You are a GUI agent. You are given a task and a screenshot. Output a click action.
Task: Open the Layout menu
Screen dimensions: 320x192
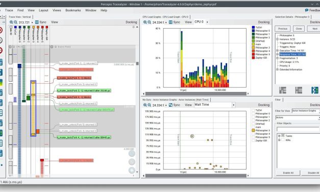43,10
